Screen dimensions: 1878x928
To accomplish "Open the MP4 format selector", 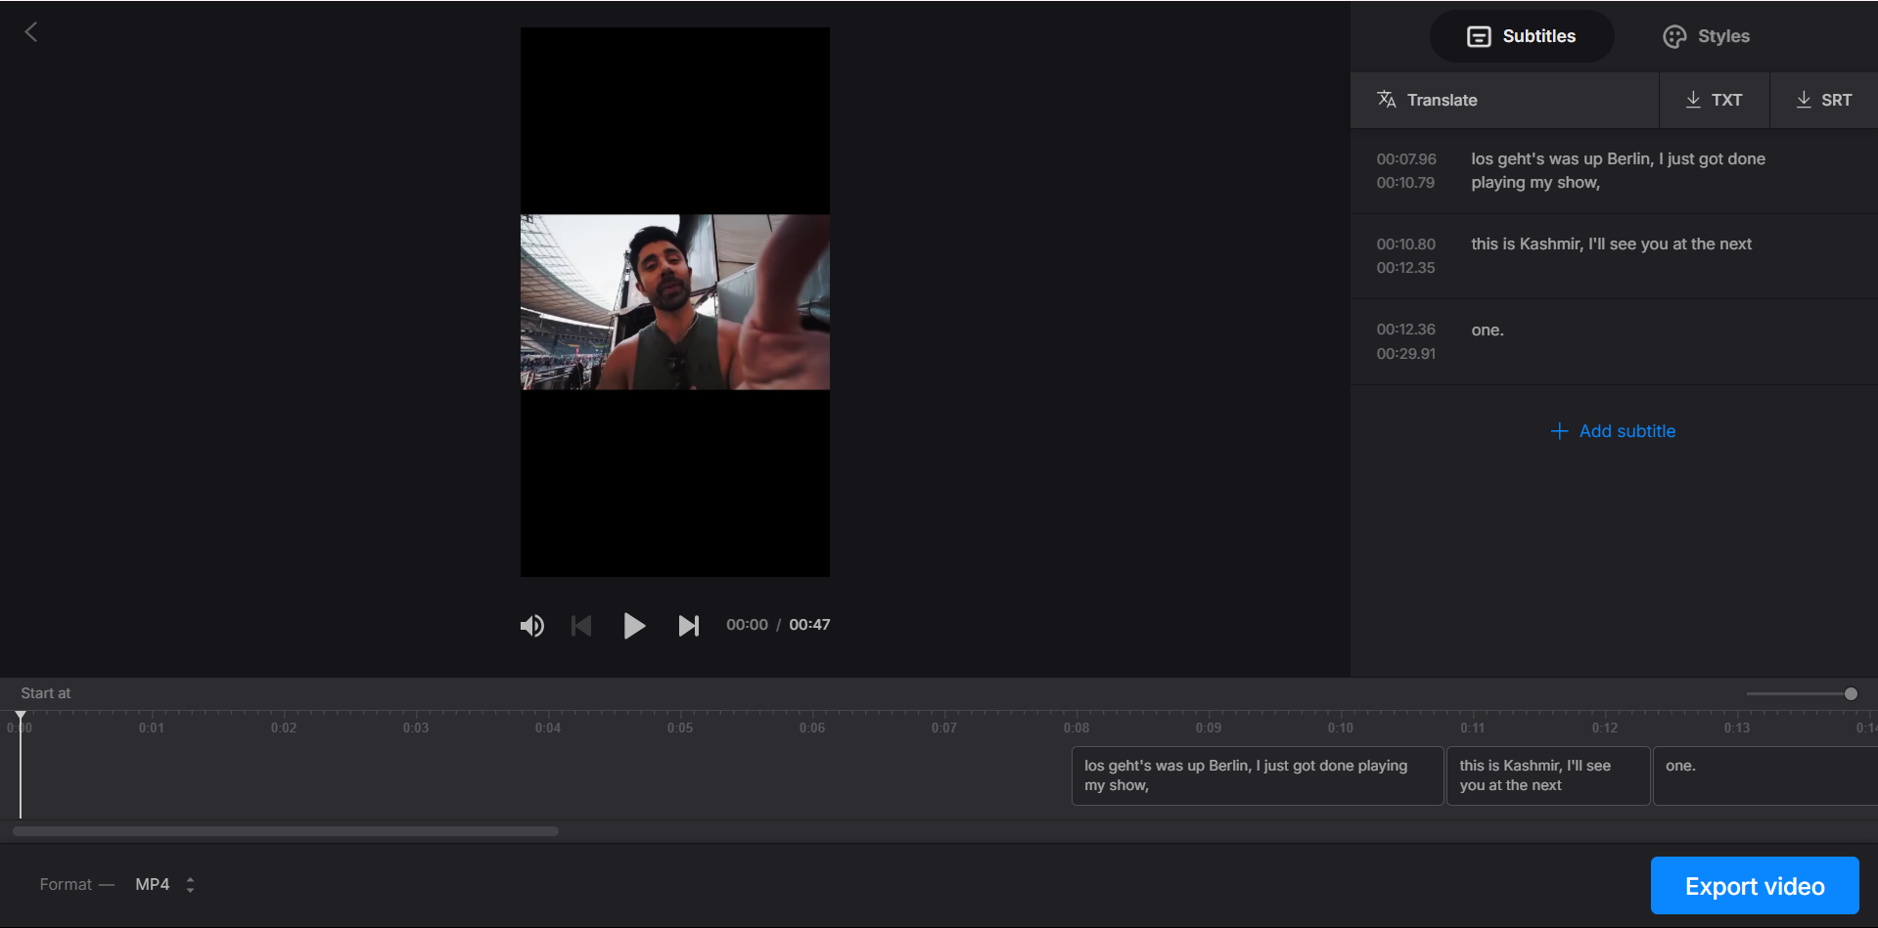I will [163, 884].
